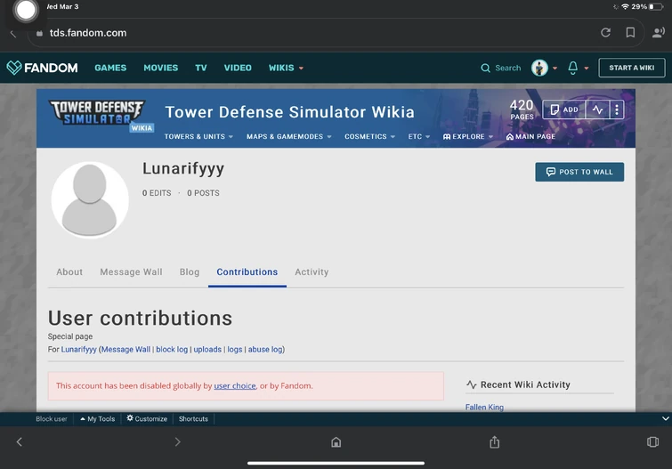Expand the ETC menu
This screenshot has width=672, height=469.
click(418, 136)
